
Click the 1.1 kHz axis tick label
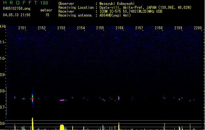tap(3, 42)
